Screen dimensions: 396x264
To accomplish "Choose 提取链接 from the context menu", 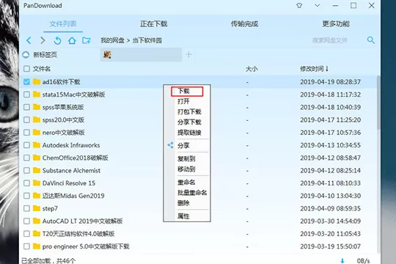I will pos(189,133).
